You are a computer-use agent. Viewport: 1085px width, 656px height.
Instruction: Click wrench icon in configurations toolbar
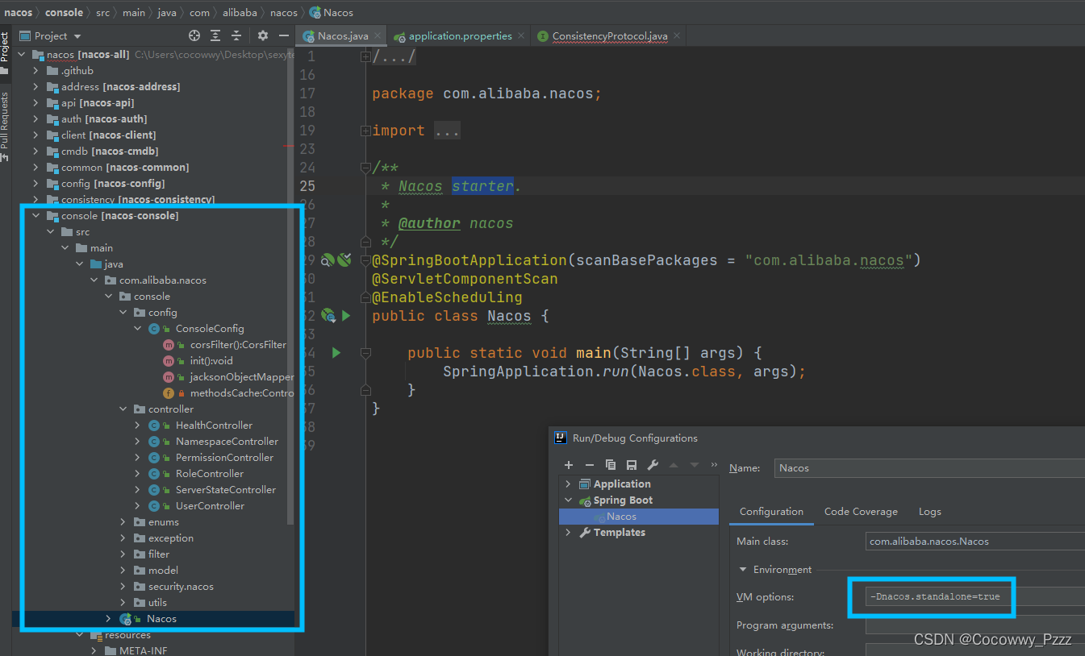coord(653,465)
